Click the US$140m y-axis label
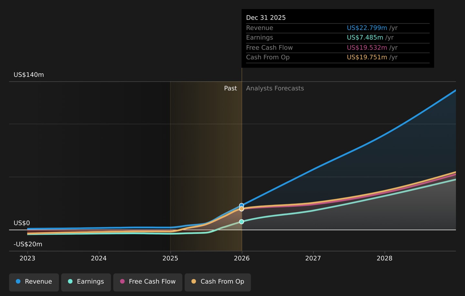 point(29,75)
